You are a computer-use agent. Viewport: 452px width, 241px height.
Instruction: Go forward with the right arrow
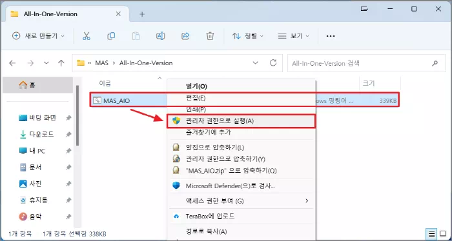(x=30, y=63)
